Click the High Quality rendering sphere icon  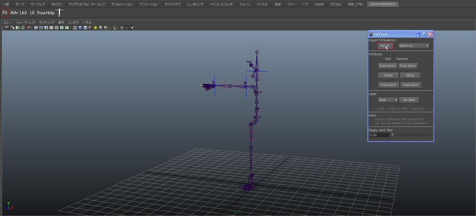[106, 28]
